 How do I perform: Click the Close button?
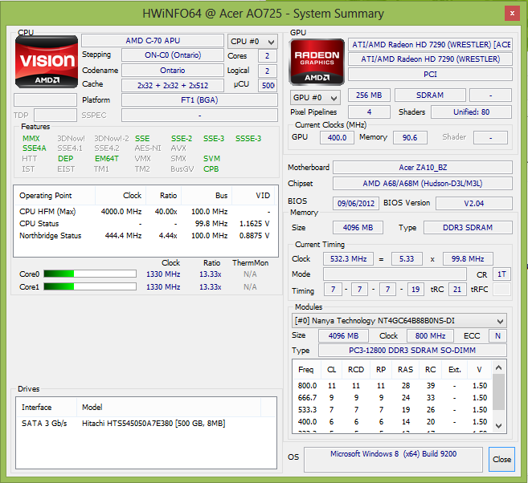coord(501,459)
